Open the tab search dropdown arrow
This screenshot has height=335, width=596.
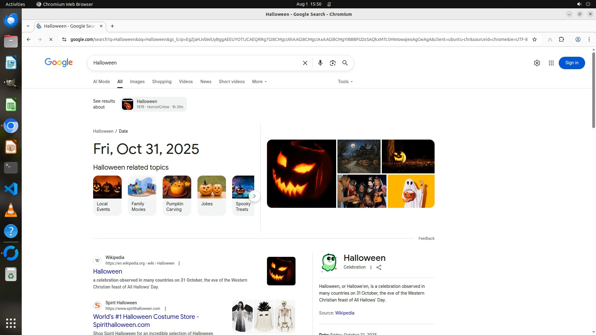[x=28, y=26]
